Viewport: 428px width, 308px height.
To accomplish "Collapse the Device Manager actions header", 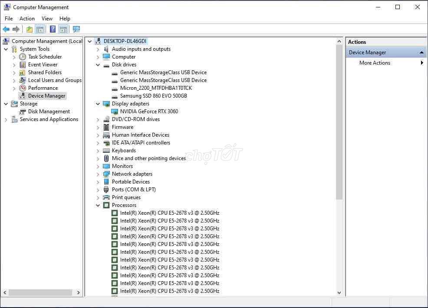I will [421, 52].
